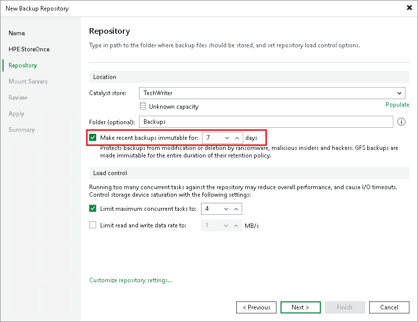Enable Limit read and write data rate
418x322 pixels.
(x=93, y=225)
